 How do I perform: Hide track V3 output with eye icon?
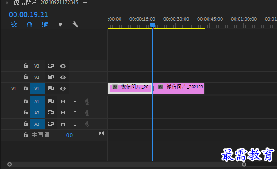(x=63, y=66)
